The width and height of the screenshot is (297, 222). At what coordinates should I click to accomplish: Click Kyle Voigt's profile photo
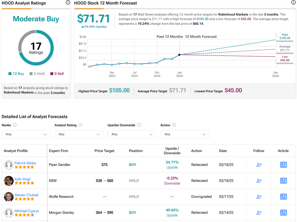point(9,181)
